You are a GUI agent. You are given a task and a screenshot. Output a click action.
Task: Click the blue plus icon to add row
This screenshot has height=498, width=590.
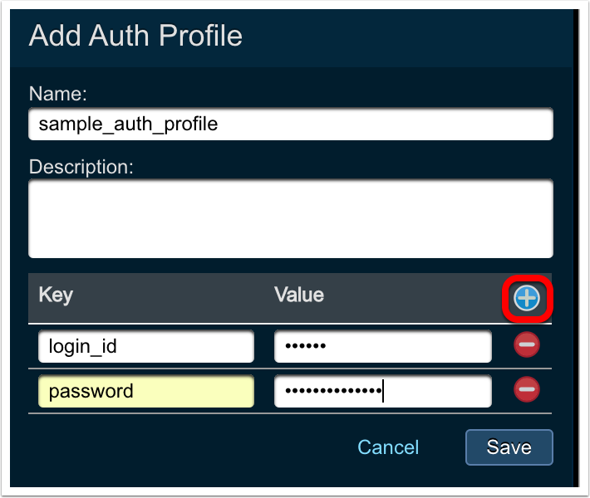[x=527, y=298]
